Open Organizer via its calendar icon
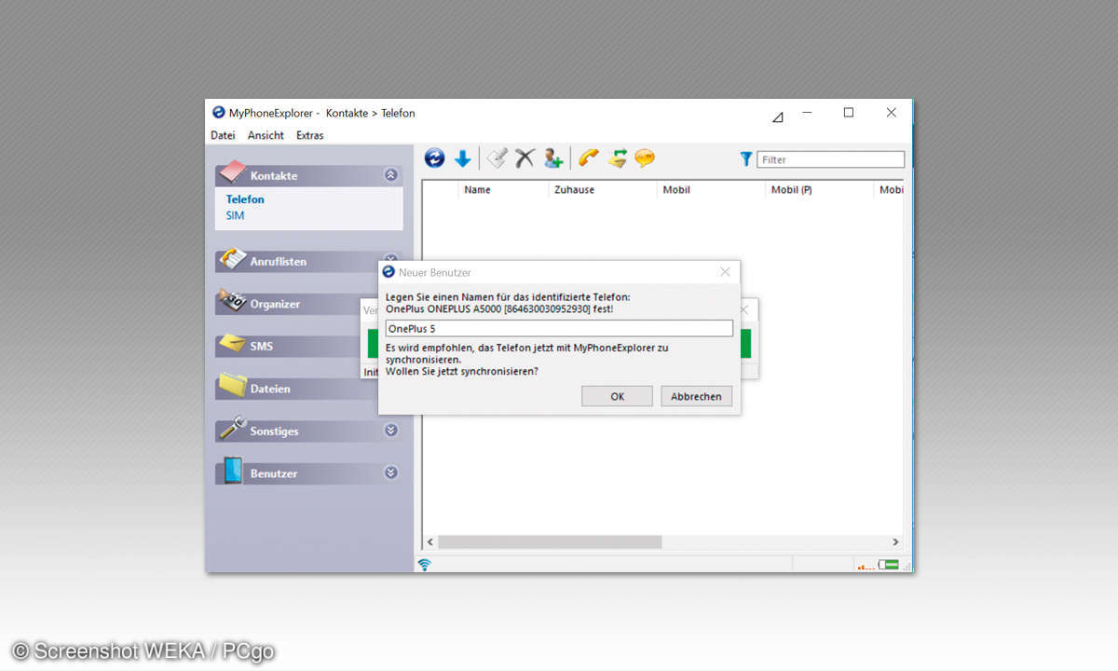The height and width of the screenshot is (671, 1118). click(x=233, y=301)
